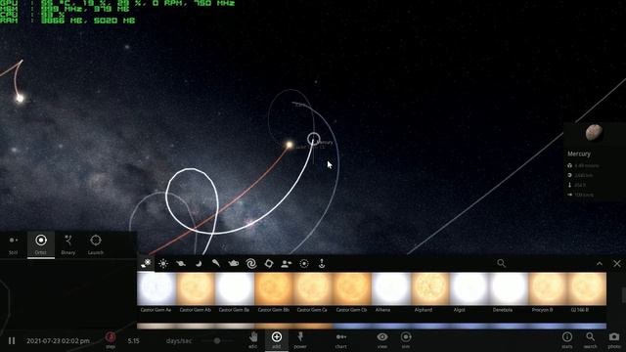Select the Orbit placement mode

click(41, 244)
